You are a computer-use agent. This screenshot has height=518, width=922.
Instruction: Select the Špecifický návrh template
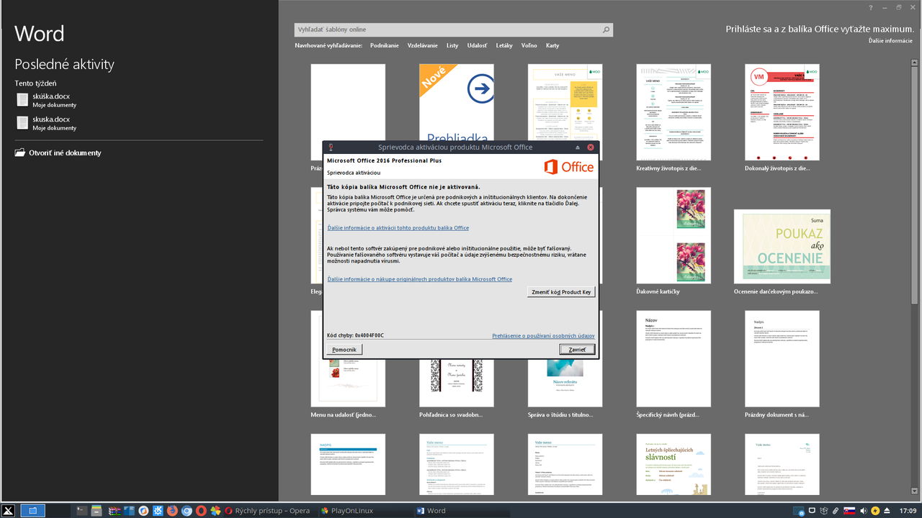(x=673, y=358)
